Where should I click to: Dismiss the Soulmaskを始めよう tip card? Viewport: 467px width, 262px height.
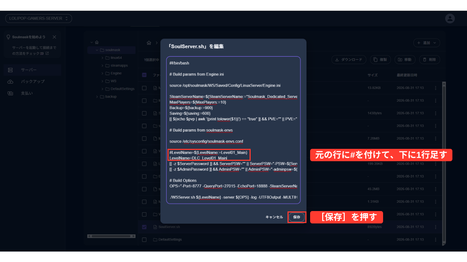click(x=54, y=37)
